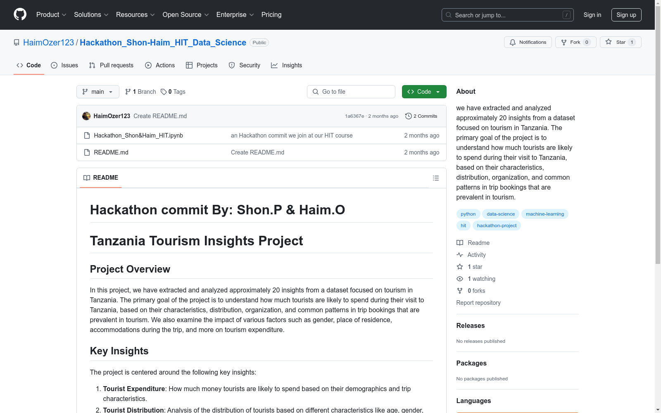Focus the Search or jump to field
The height and width of the screenshot is (413, 661).
click(x=508, y=15)
